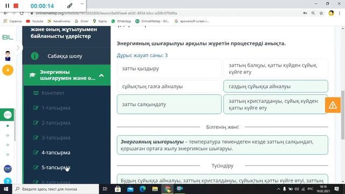345x194 pixels.
Task: Open the browser zoom magnifier icon
Action: coord(313,13)
